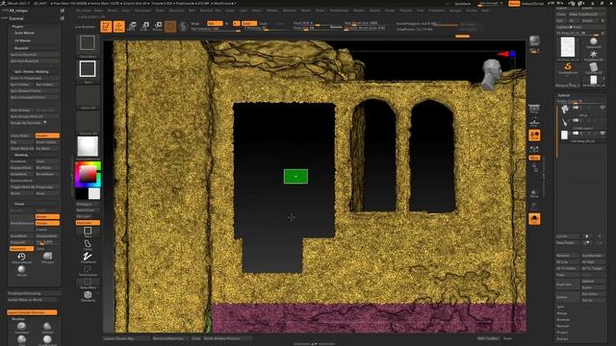616x346 pixels.
Task: Toggle the Rgb channel button
Action: 215,23
